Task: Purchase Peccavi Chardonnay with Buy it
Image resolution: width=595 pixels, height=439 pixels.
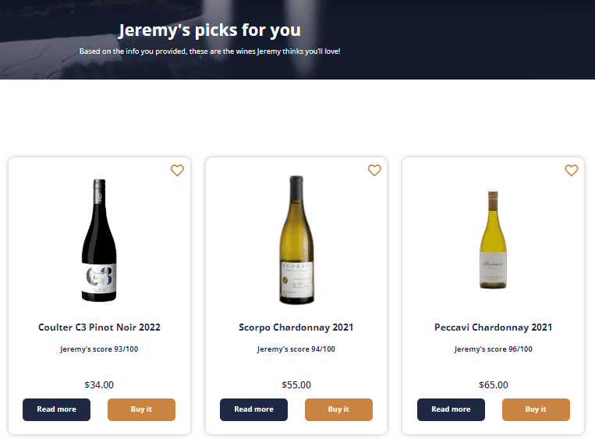Action: click(x=536, y=409)
